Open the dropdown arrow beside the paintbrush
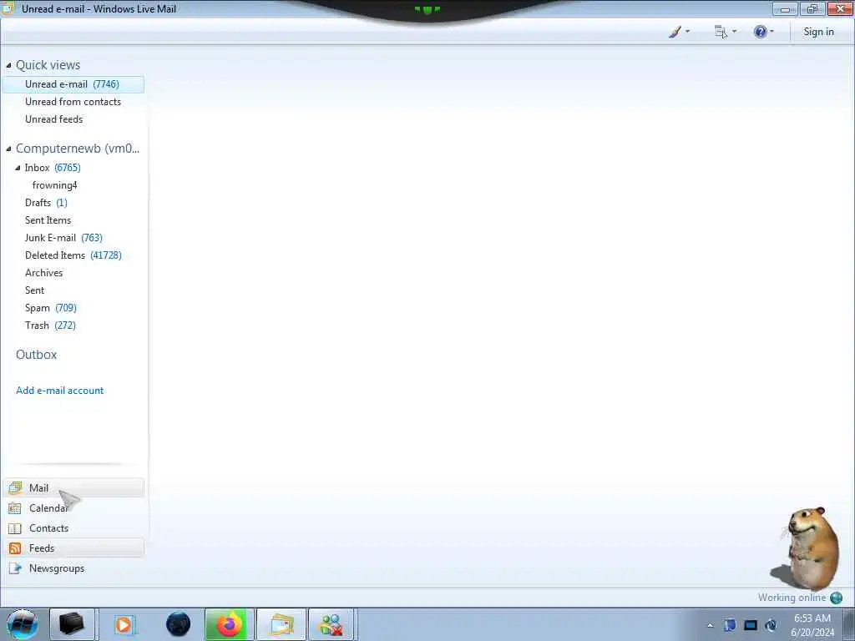855x641 pixels. (687, 32)
